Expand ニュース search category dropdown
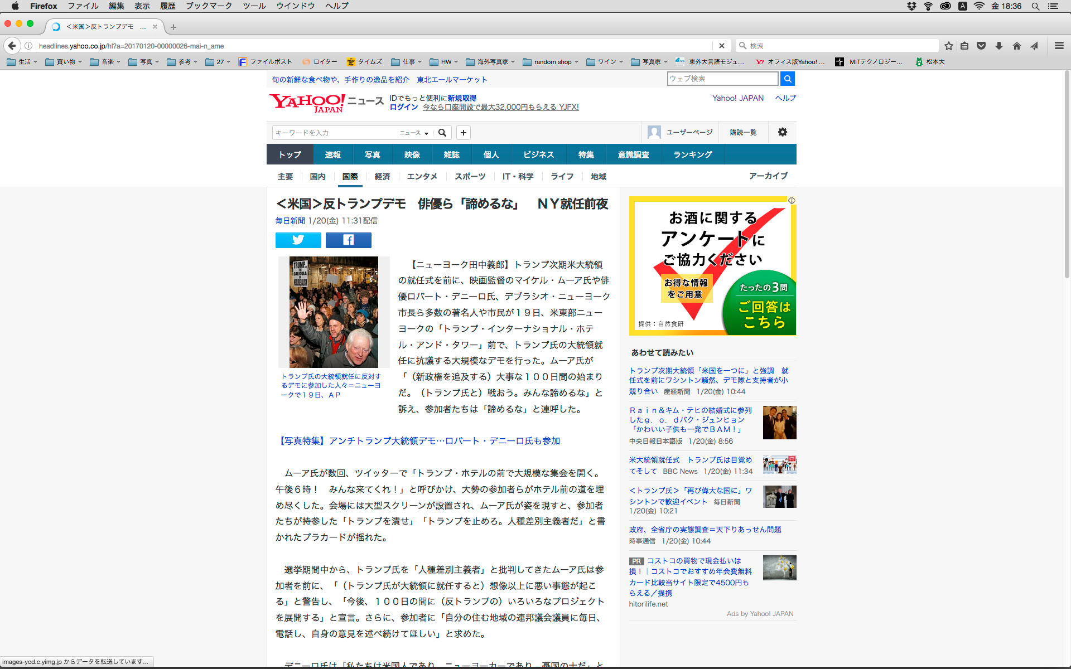This screenshot has width=1071, height=669. click(414, 133)
